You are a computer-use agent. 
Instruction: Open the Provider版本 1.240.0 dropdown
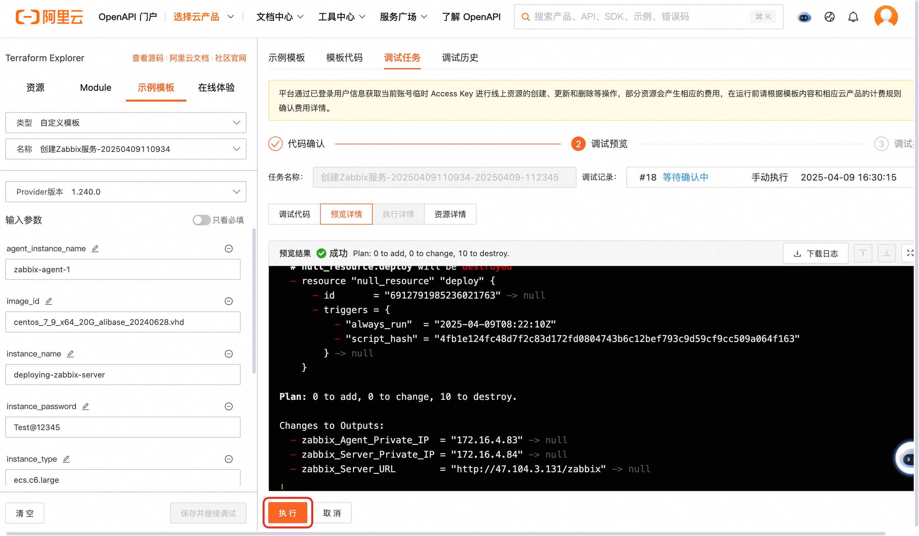(x=126, y=192)
